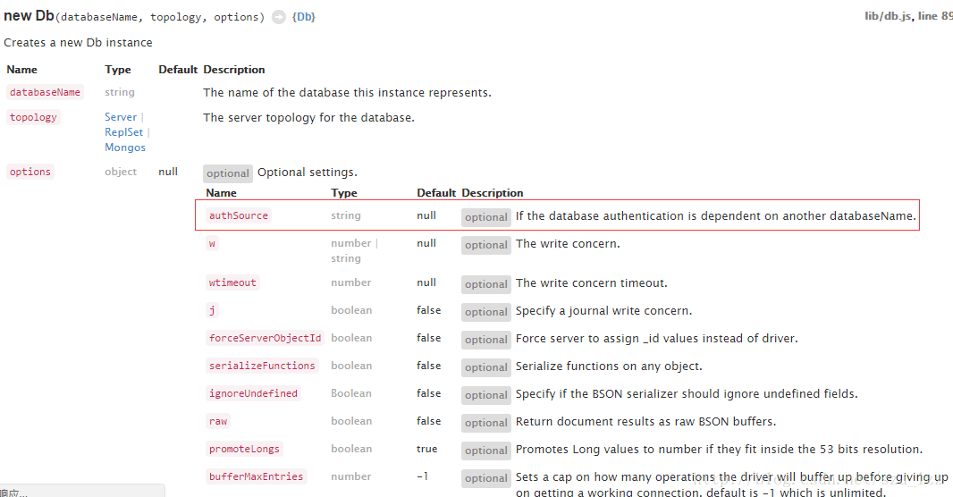
Task: Select the databaseName parameter name
Action: pyautogui.click(x=45, y=92)
